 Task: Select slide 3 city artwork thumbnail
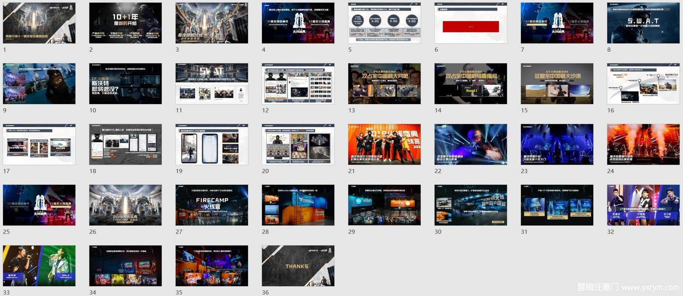(212, 23)
